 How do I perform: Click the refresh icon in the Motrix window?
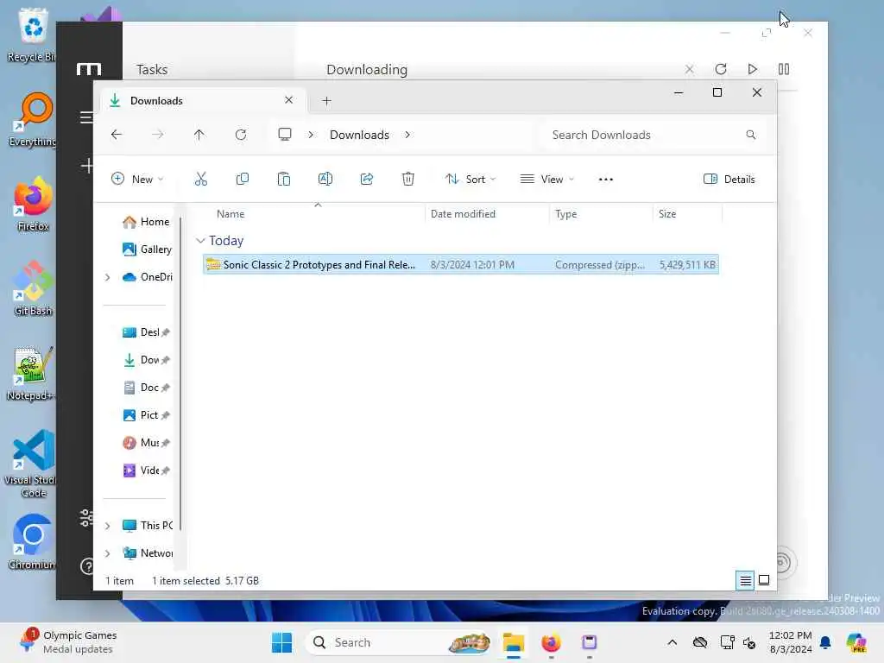click(721, 69)
